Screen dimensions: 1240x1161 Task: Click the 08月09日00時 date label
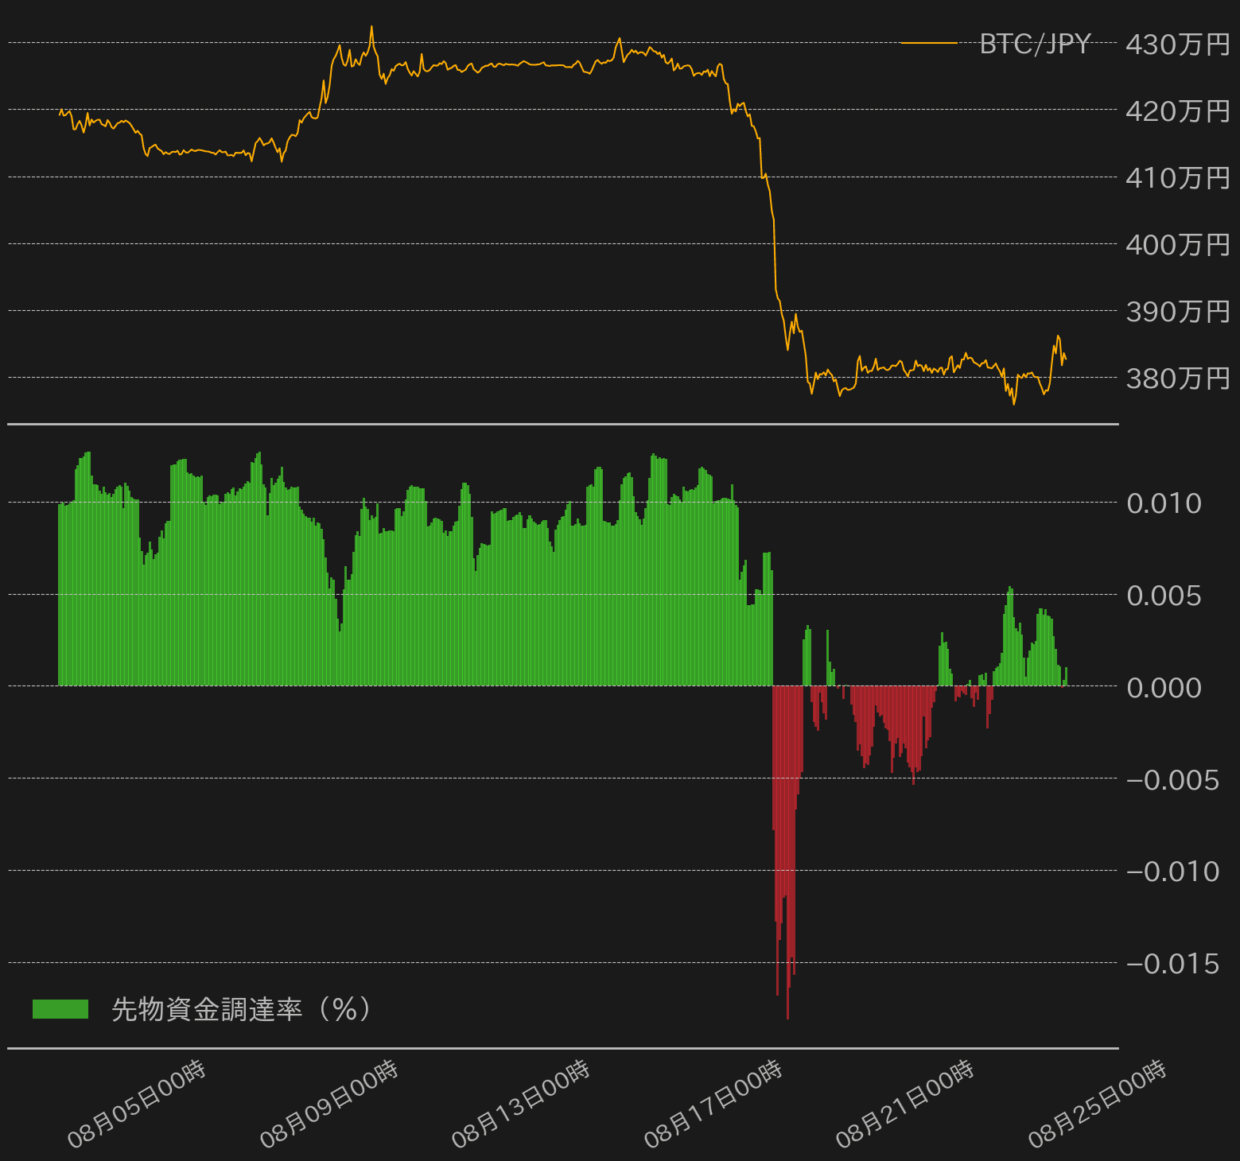click(x=328, y=1105)
